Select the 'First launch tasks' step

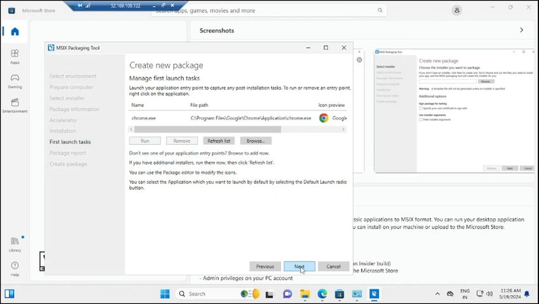click(x=70, y=142)
